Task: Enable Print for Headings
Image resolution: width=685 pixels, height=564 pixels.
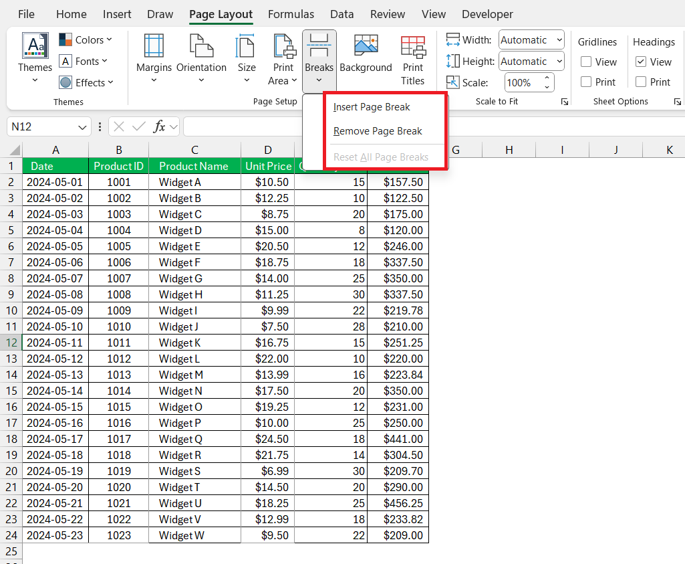Action: click(x=642, y=82)
